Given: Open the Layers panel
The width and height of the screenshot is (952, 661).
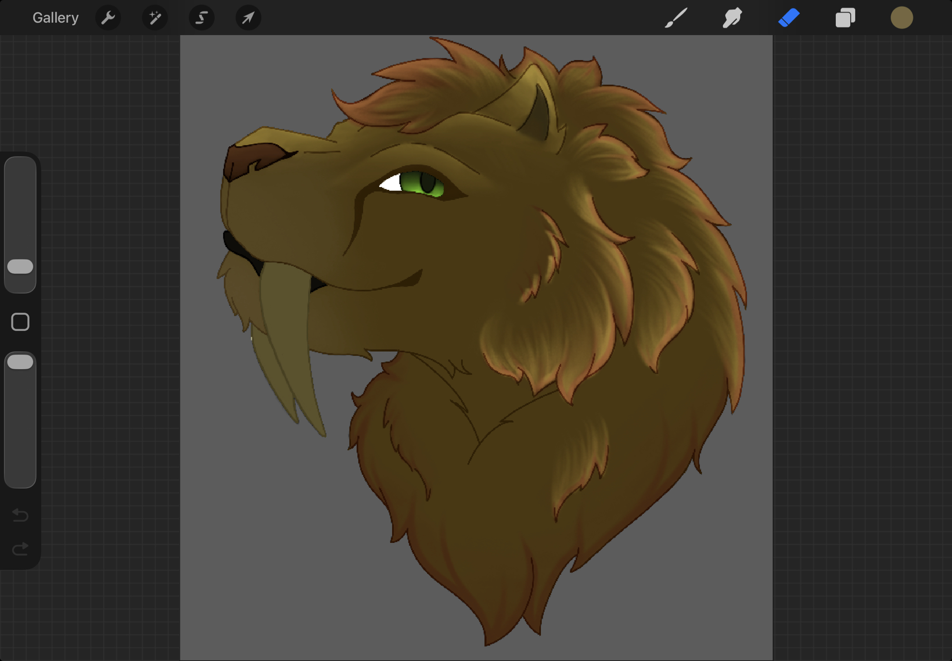Looking at the screenshot, I should point(845,18).
